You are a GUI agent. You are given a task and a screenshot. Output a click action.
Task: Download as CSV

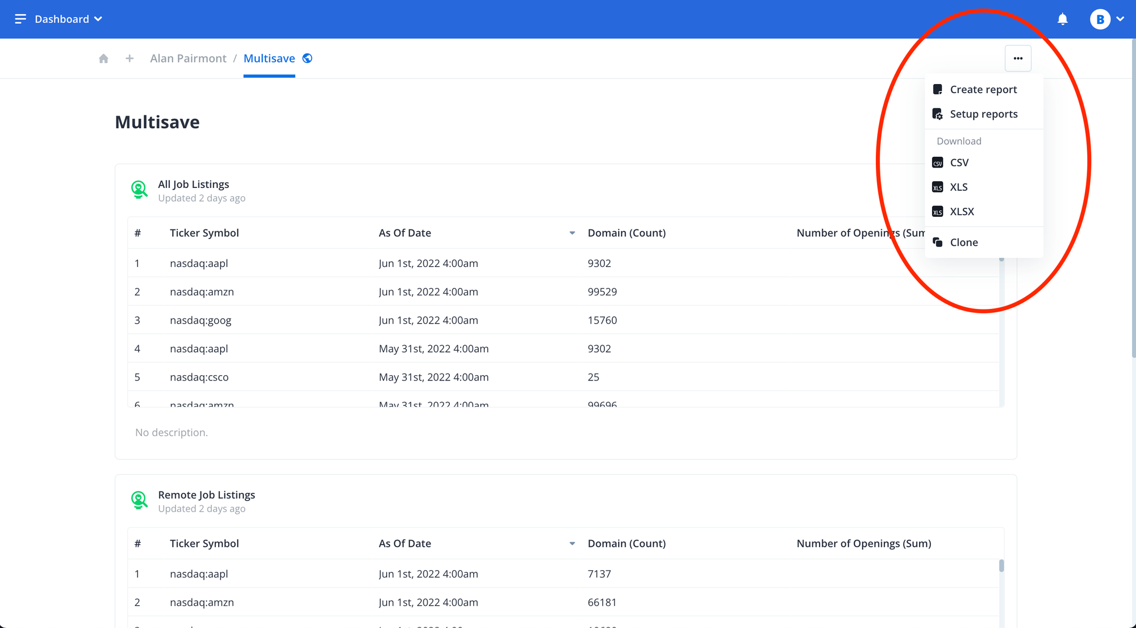(959, 163)
